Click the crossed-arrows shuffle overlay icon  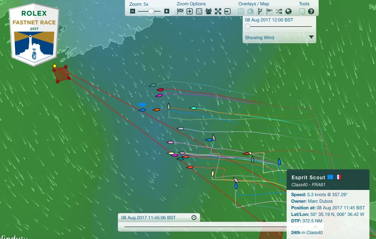pyautogui.click(x=279, y=11)
